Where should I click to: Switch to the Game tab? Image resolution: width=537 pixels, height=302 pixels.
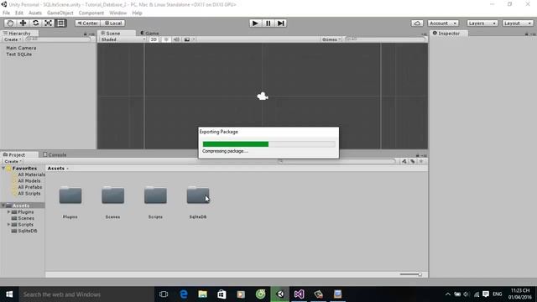pos(150,34)
